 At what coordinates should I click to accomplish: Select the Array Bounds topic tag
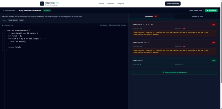[13, 20]
